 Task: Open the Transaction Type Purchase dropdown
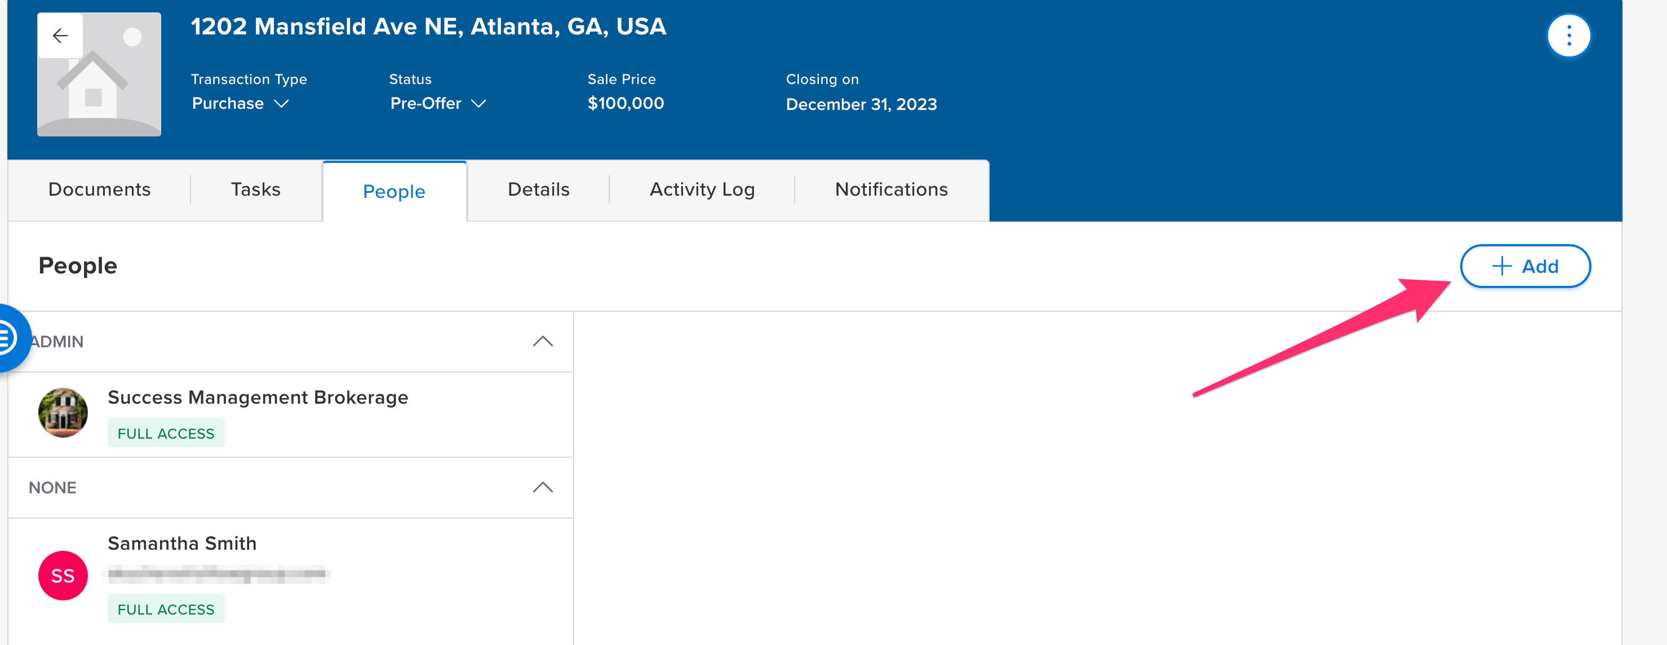(x=240, y=104)
